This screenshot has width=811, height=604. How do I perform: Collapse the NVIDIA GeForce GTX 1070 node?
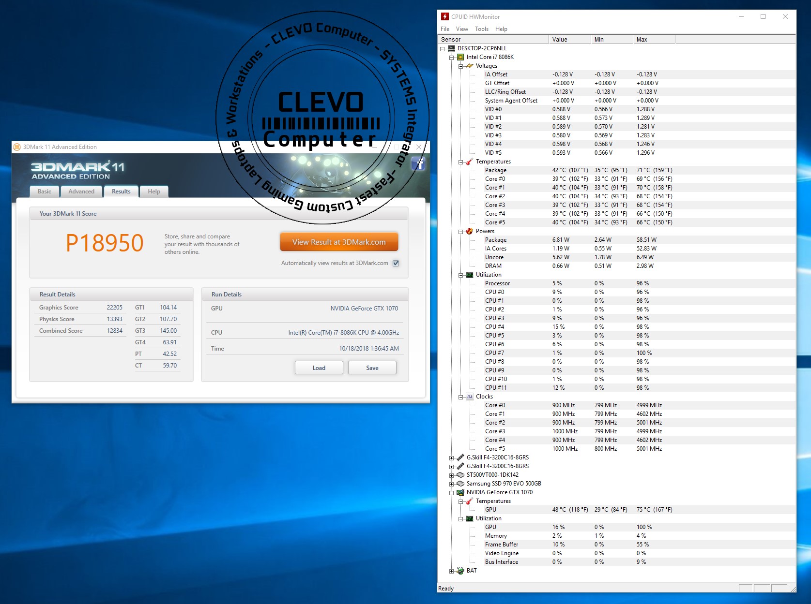tap(452, 493)
